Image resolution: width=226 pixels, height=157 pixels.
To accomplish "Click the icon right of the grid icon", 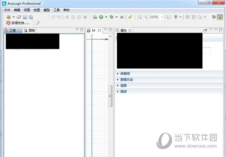I will (194, 17).
